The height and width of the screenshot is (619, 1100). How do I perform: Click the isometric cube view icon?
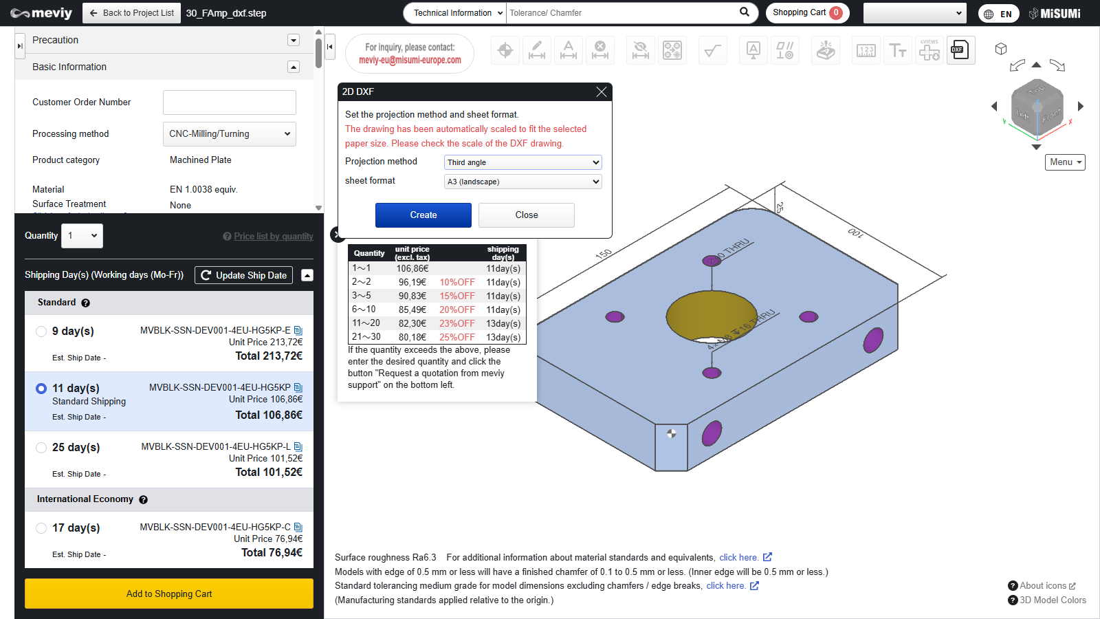point(1001,49)
